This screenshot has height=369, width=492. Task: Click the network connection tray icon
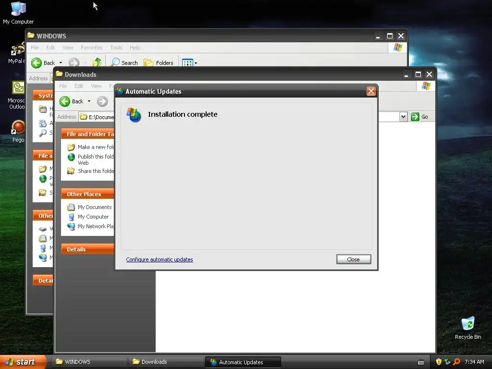click(x=447, y=362)
